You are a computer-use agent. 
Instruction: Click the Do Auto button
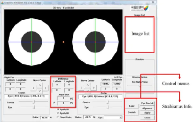(x=132, y=112)
